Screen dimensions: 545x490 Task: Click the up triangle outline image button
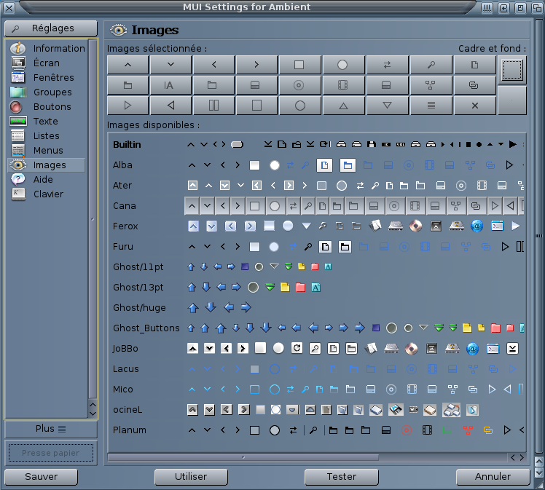[343, 106]
